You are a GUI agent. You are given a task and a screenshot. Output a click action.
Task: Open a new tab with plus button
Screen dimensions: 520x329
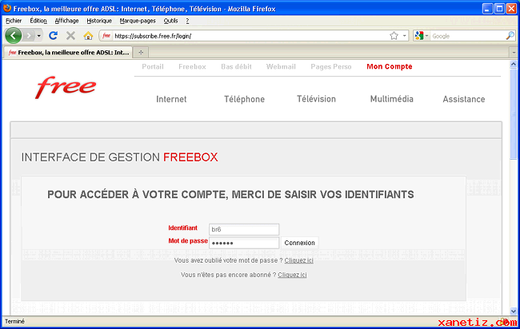(141, 52)
